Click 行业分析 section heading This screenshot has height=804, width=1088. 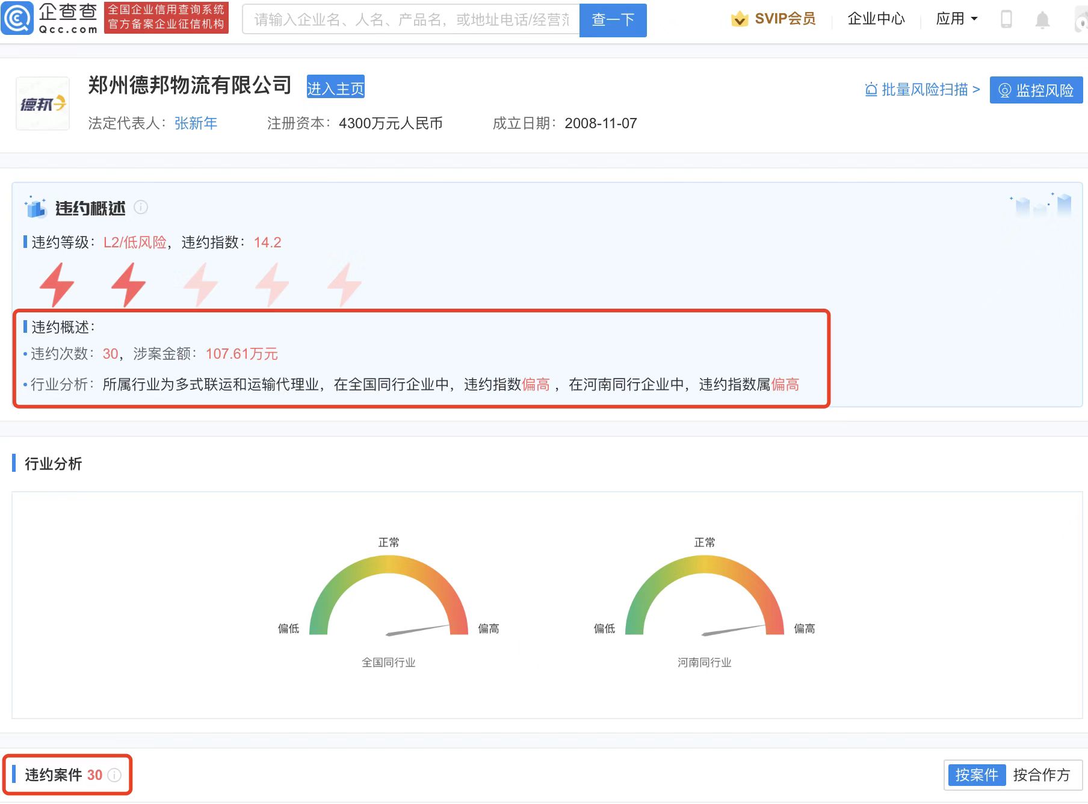53,463
